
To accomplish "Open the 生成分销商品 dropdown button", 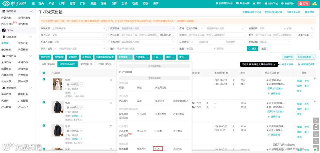I will (306, 57).
